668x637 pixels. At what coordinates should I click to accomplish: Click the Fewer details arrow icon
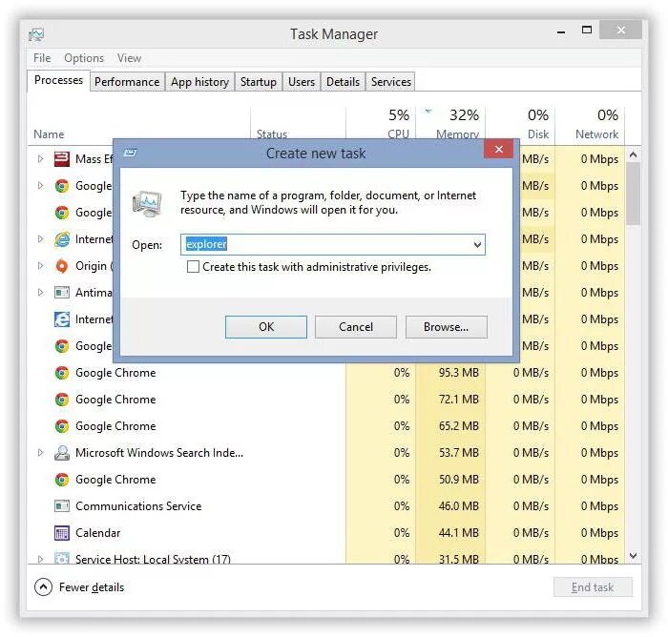43,587
